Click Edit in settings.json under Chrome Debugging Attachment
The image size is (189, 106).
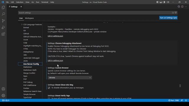coord(55,60)
